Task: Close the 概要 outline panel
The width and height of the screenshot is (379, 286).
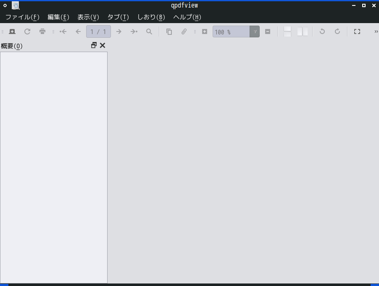Action: (x=103, y=45)
